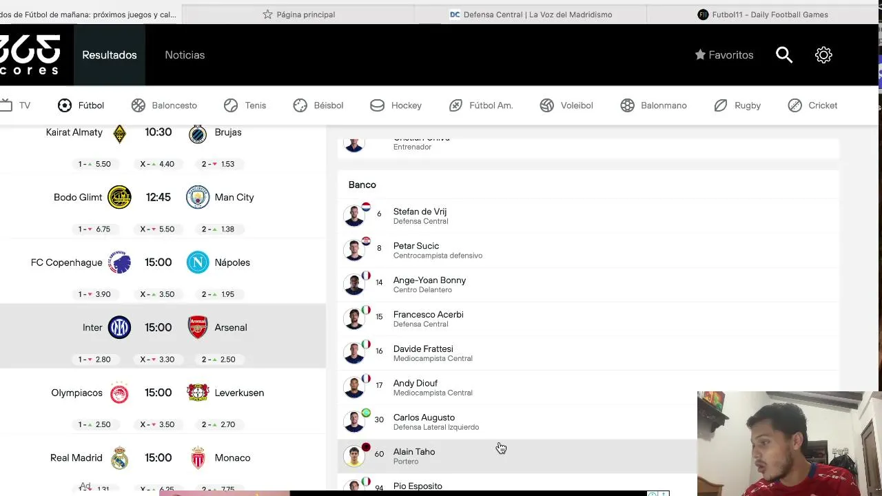Switch to the Fútbol de mañana browser tab
This screenshot has height=496, width=882.
(x=90, y=14)
